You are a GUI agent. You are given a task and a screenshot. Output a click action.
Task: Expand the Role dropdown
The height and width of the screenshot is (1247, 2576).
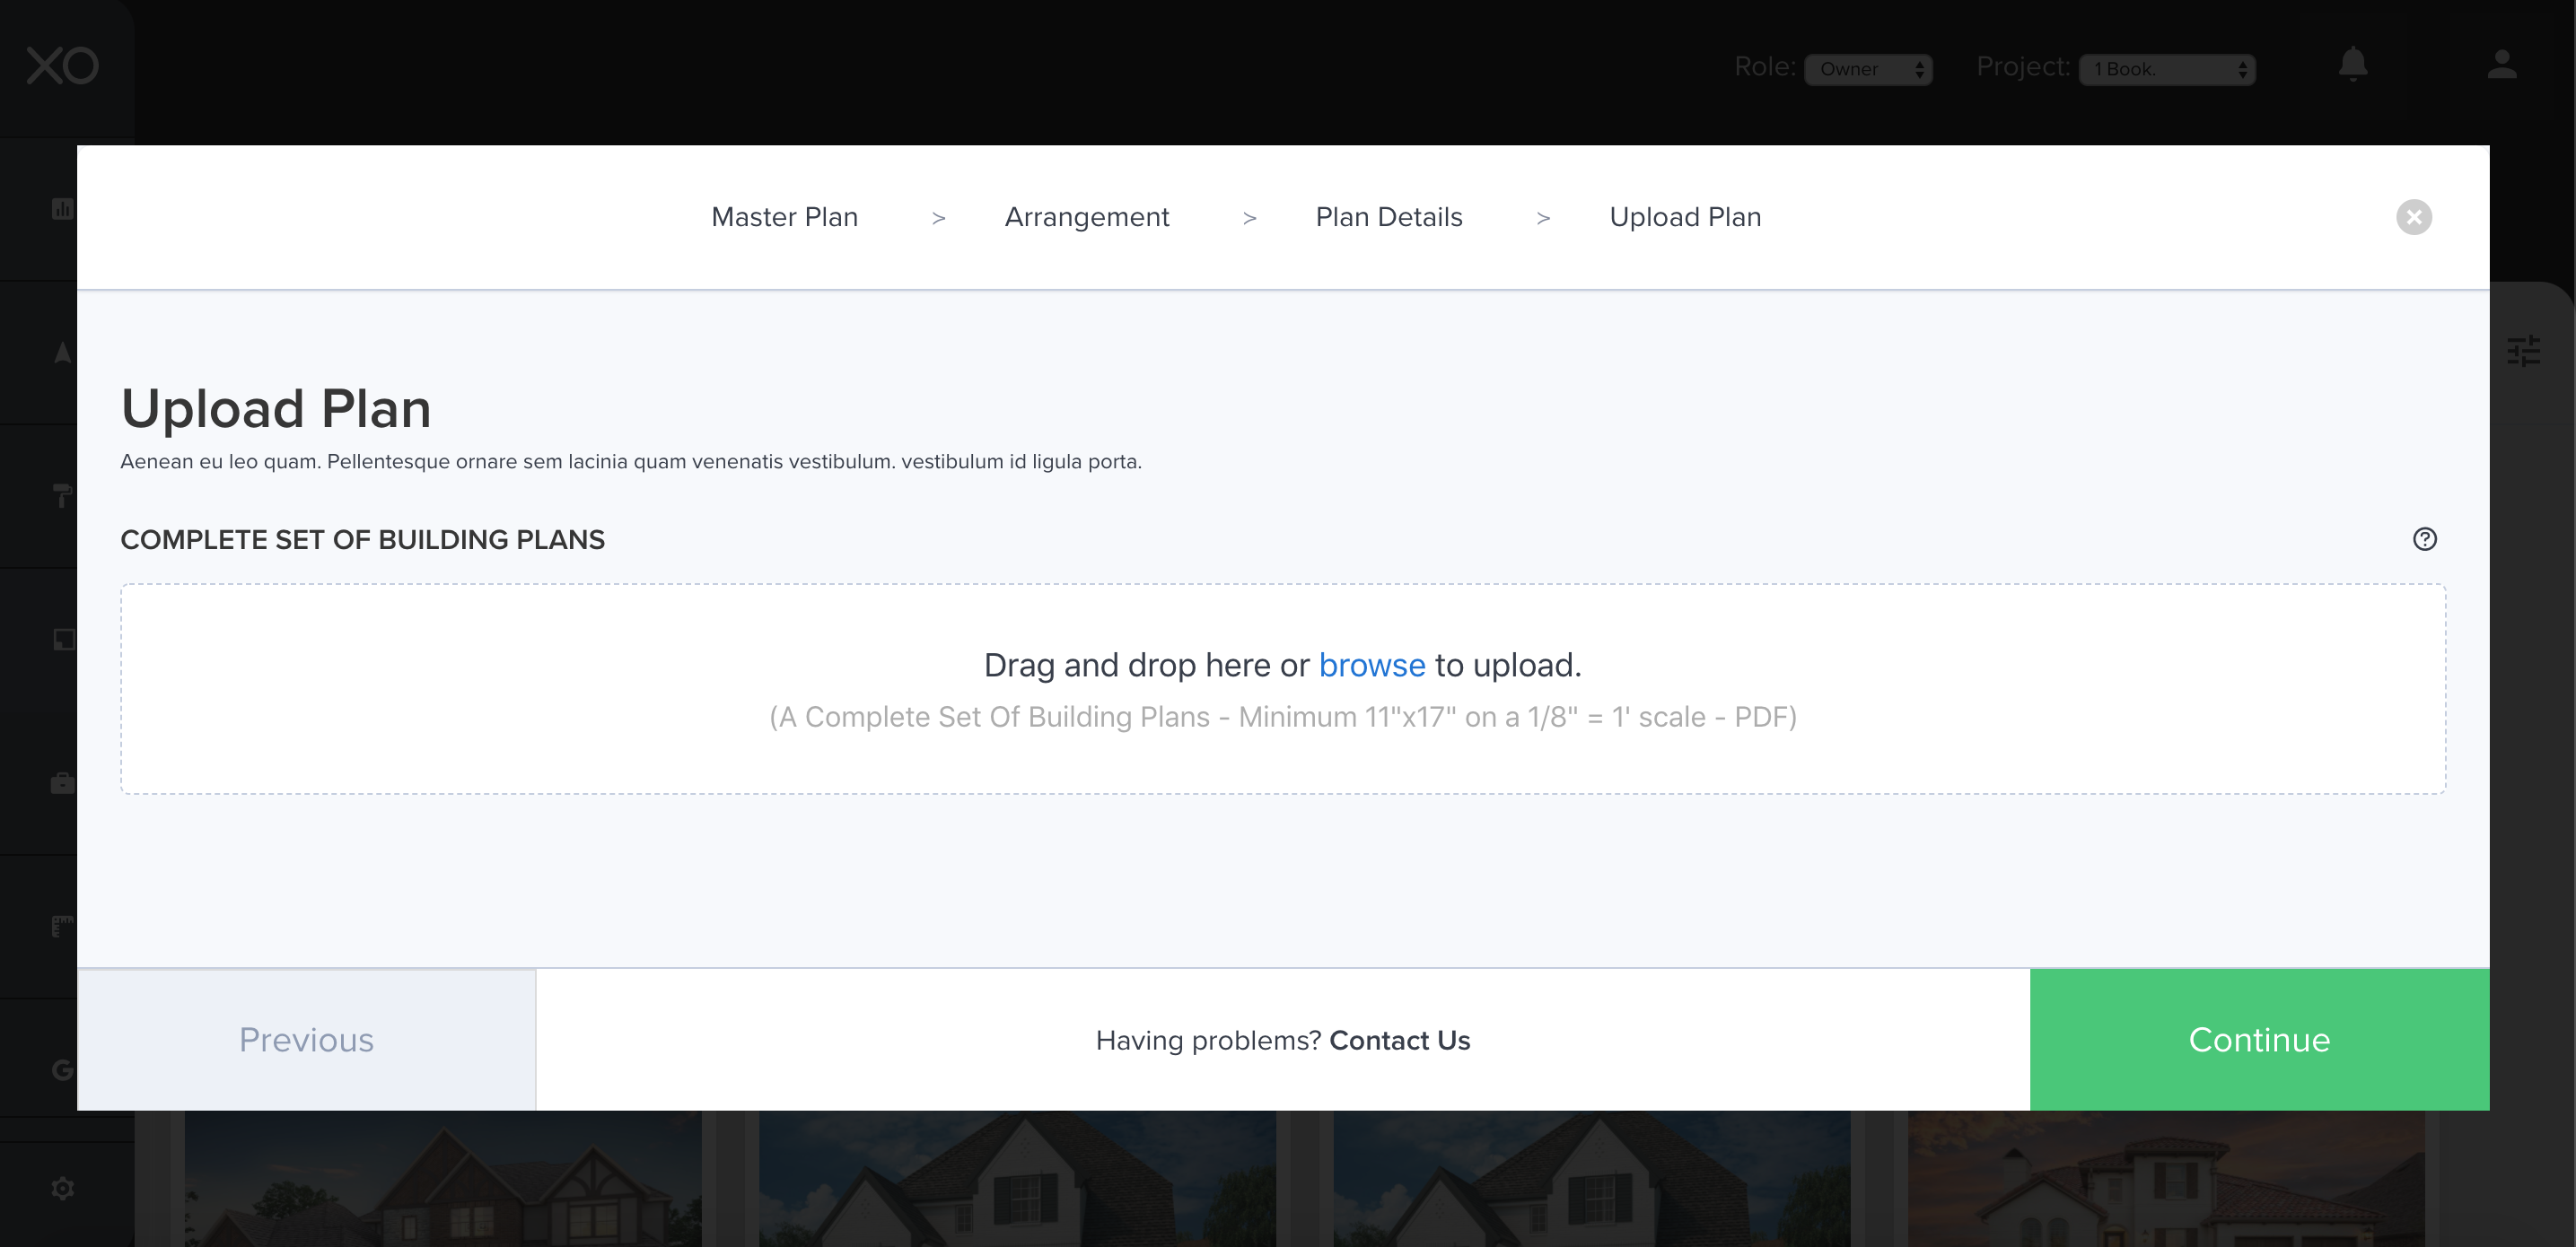coord(1867,69)
